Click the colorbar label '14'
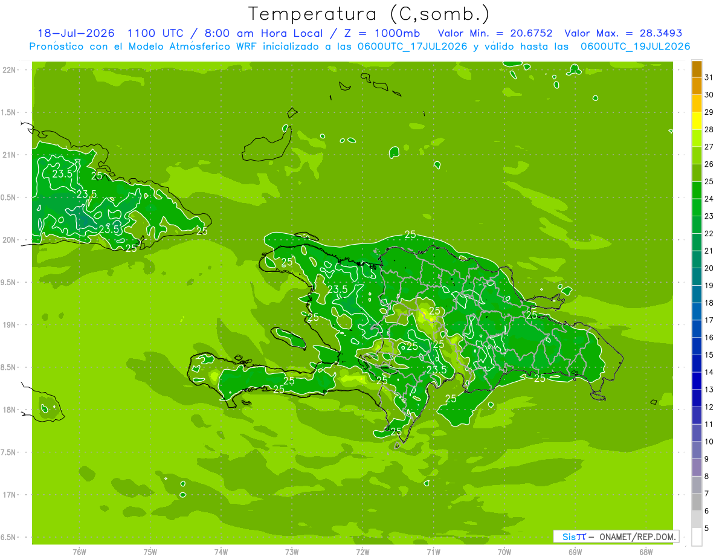The width and height of the screenshot is (725, 560). (x=710, y=372)
